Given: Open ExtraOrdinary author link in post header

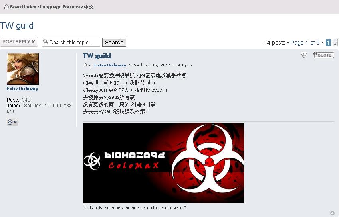Looking at the screenshot, I should click(110, 65).
